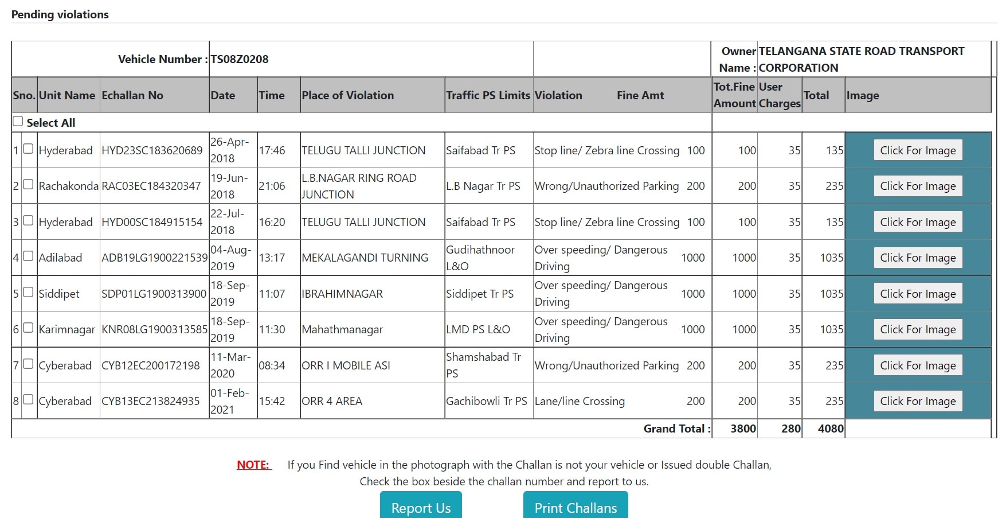
Task: Click echallan number CYB13EC213824935
Action: click(x=151, y=401)
